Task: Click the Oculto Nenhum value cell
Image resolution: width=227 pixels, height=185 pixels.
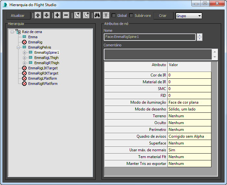Action: click(189, 123)
